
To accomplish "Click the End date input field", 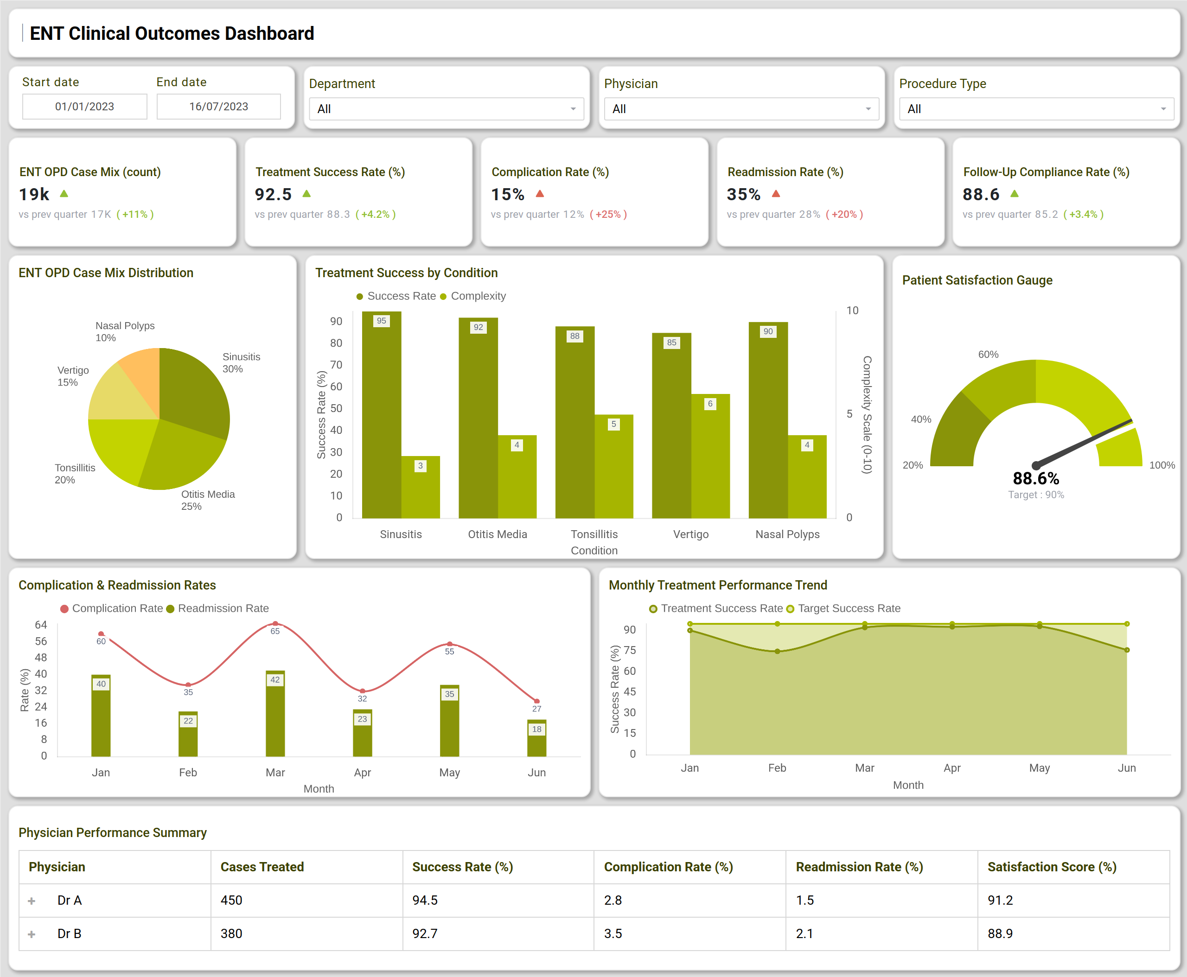I will pos(218,107).
